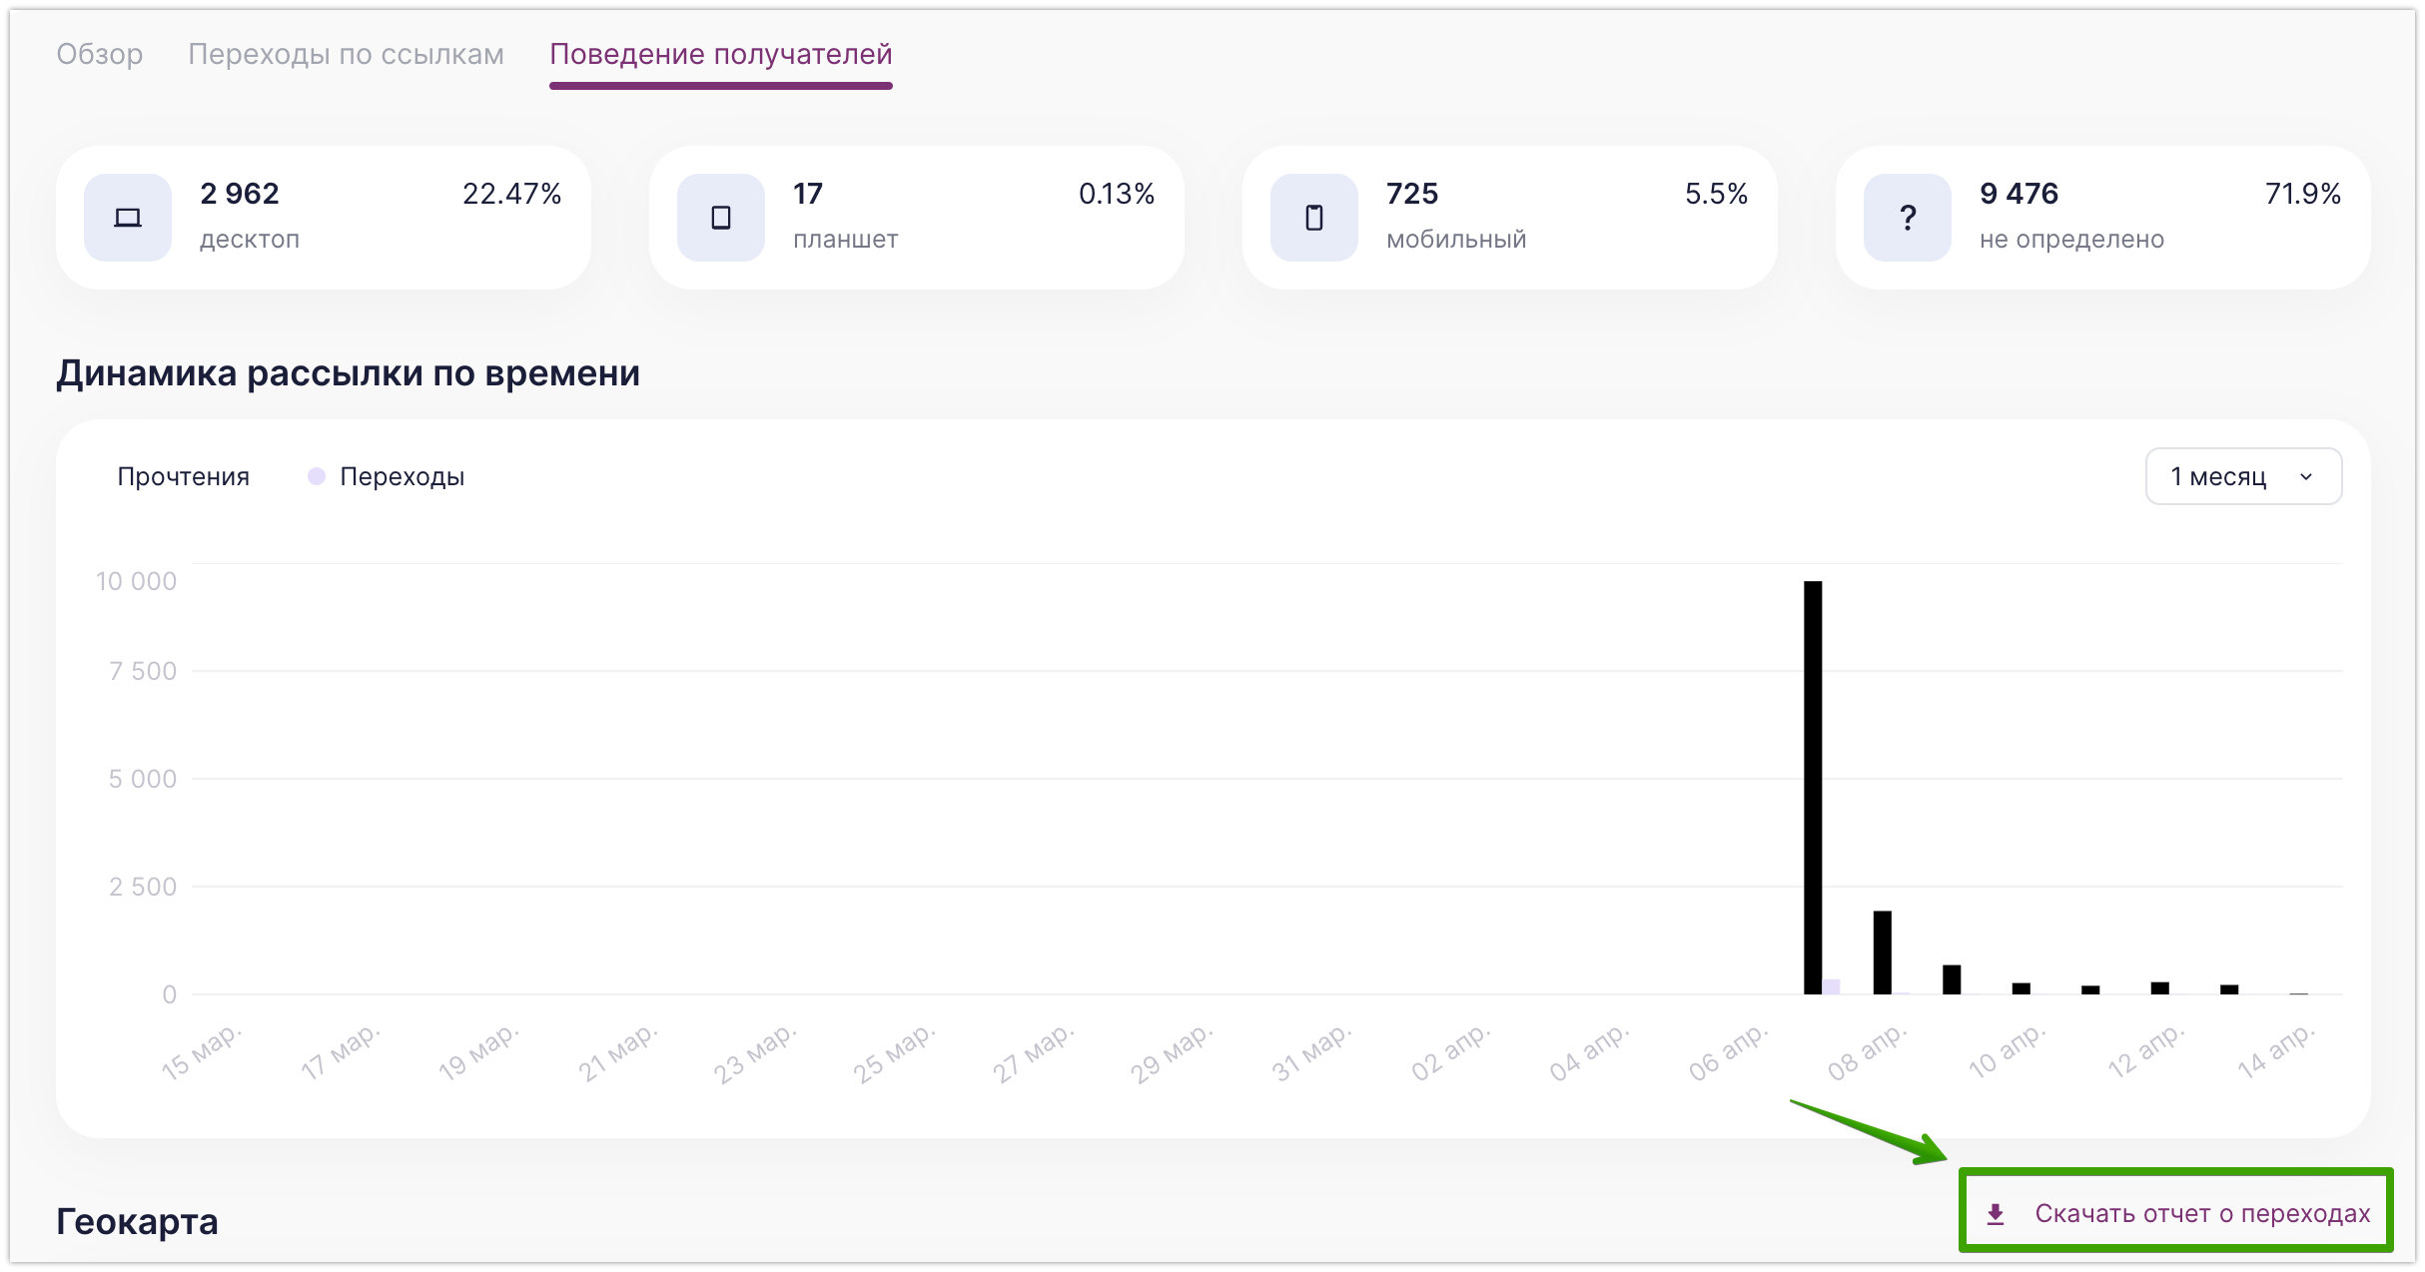Click the download arrow icon
Image resolution: width=2425 pixels, height=1272 pixels.
click(1996, 1214)
